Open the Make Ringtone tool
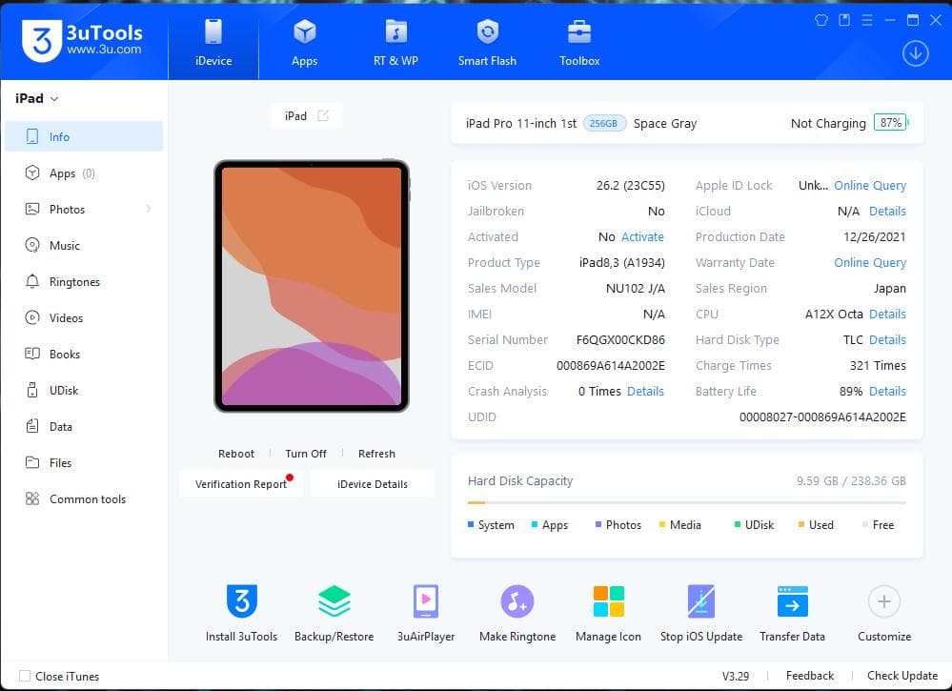Viewport: 952px width, 691px height. [x=517, y=610]
